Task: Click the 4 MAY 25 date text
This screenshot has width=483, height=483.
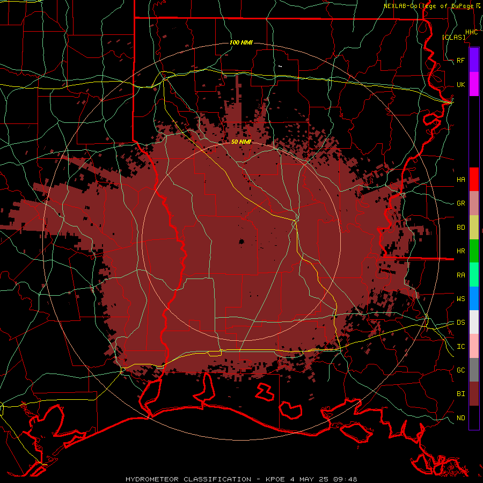Action: 310,479
